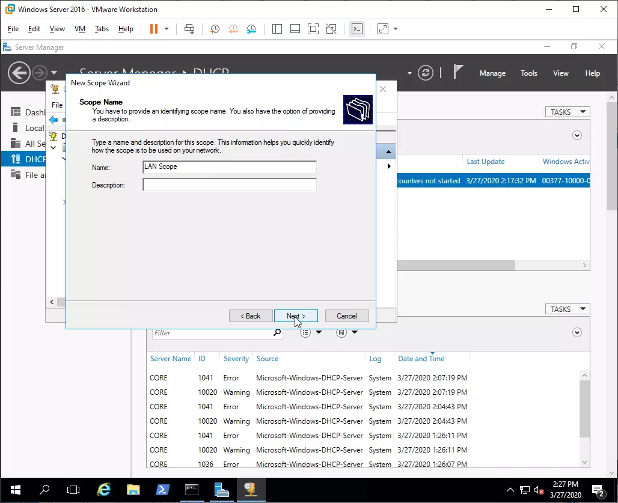Take a snapshot of this virtual machine
618x503 pixels.
click(x=215, y=29)
